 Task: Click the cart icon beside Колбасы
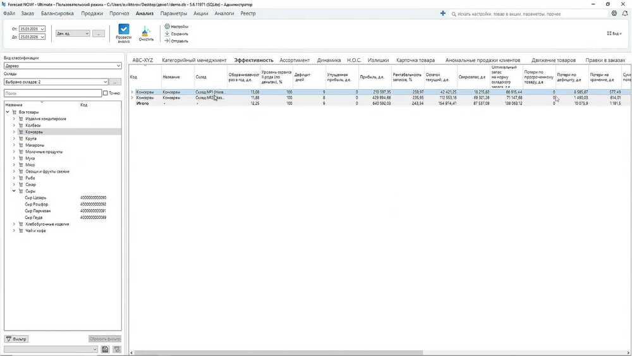tap(21, 125)
